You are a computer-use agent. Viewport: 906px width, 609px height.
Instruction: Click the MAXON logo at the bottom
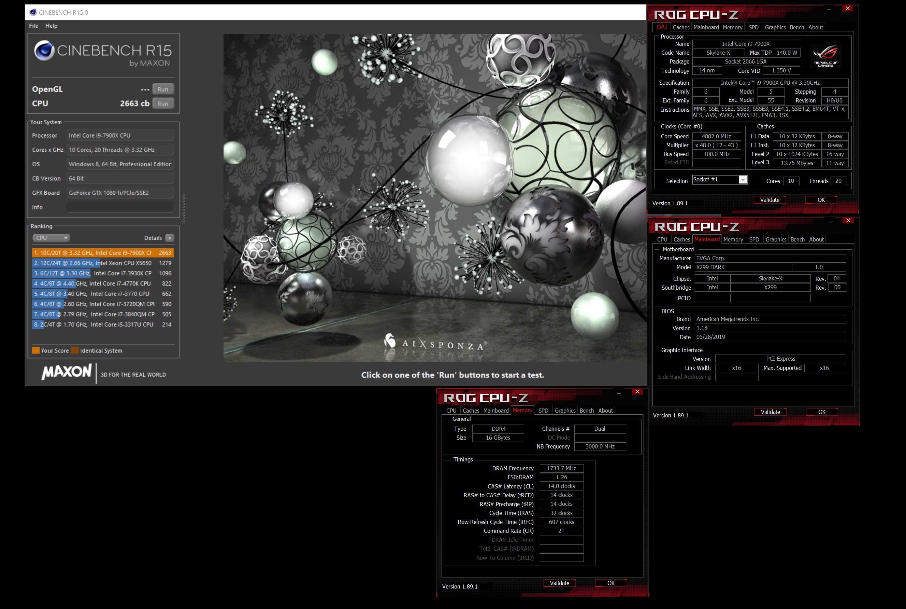click(67, 372)
